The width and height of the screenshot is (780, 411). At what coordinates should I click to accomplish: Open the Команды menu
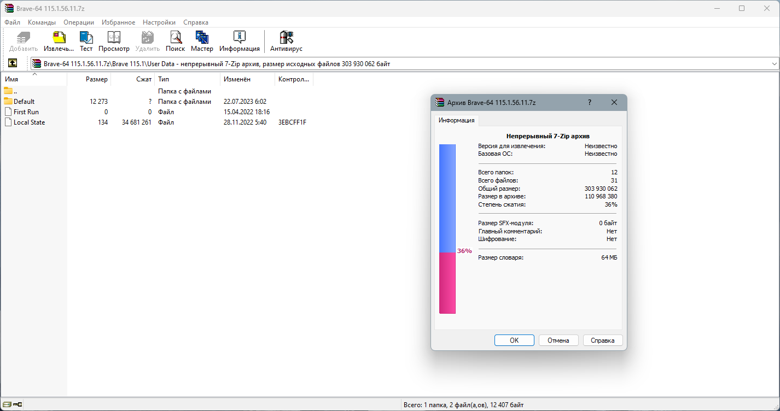(42, 22)
